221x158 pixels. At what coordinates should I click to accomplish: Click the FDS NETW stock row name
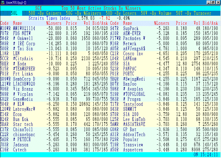pos(22,33)
